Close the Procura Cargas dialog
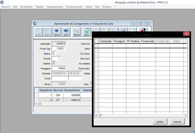This screenshot has height=133, width=195. click(186, 34)
